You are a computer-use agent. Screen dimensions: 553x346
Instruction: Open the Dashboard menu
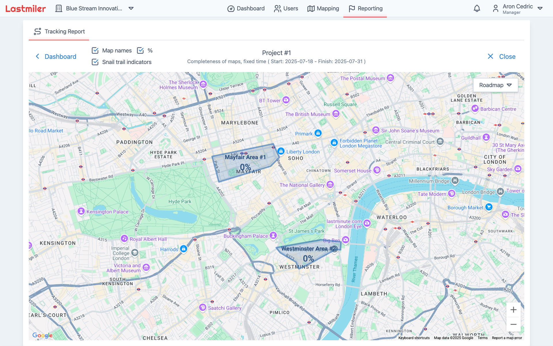coord(246,8)
